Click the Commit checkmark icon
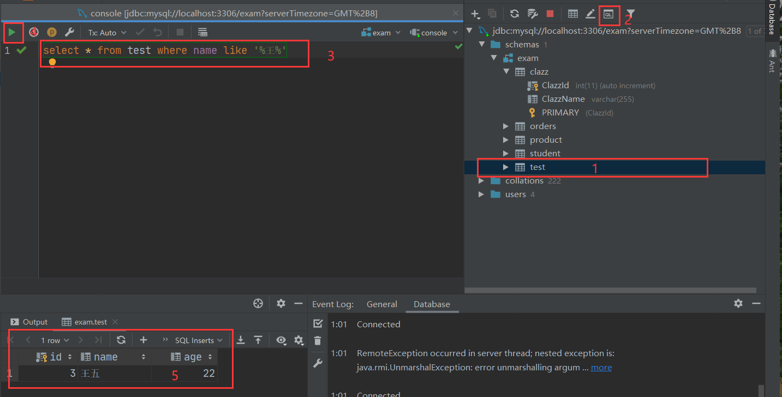The image size is (782, 397). pyautogui.click(x=140, y=33)
